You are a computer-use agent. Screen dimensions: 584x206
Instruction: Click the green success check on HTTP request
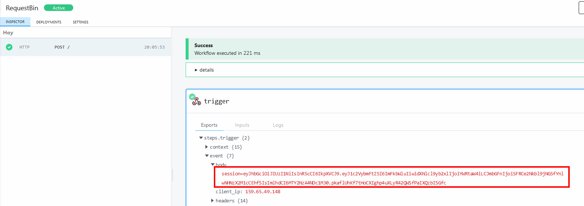(9, 47)
